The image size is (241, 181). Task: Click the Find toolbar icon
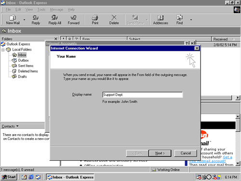pyautogui.click(x=179, y=20)
